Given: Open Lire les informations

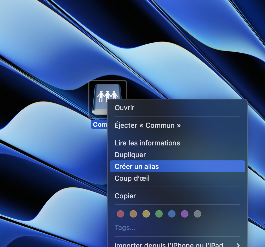Looking at the screenshot, I should 177,143.
